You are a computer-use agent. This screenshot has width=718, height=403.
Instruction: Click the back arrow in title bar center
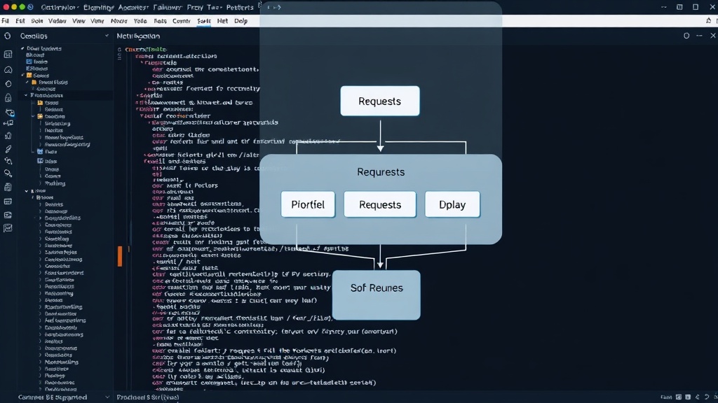269,7
